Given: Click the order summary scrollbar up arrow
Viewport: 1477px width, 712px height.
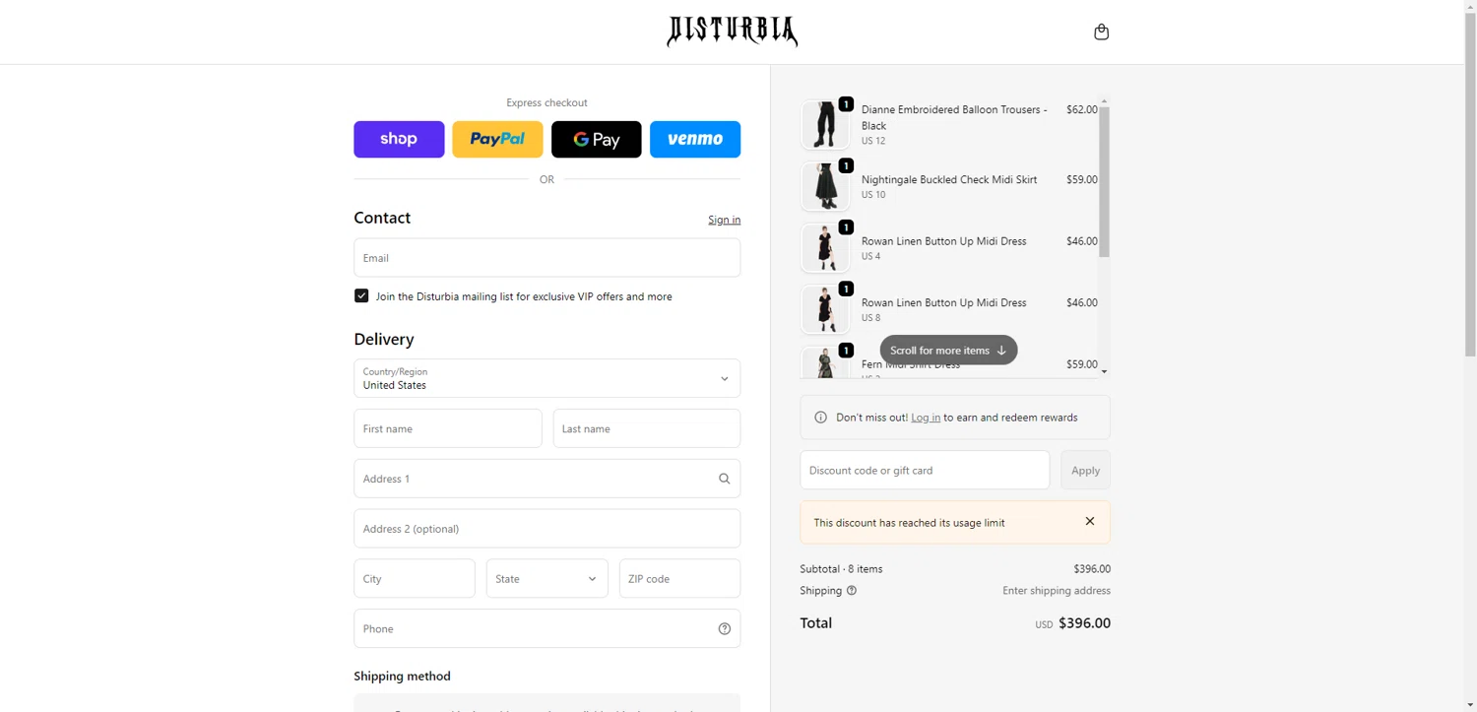Looking at the screenshot, I should pyautogui.click(x=1104, y=100).
